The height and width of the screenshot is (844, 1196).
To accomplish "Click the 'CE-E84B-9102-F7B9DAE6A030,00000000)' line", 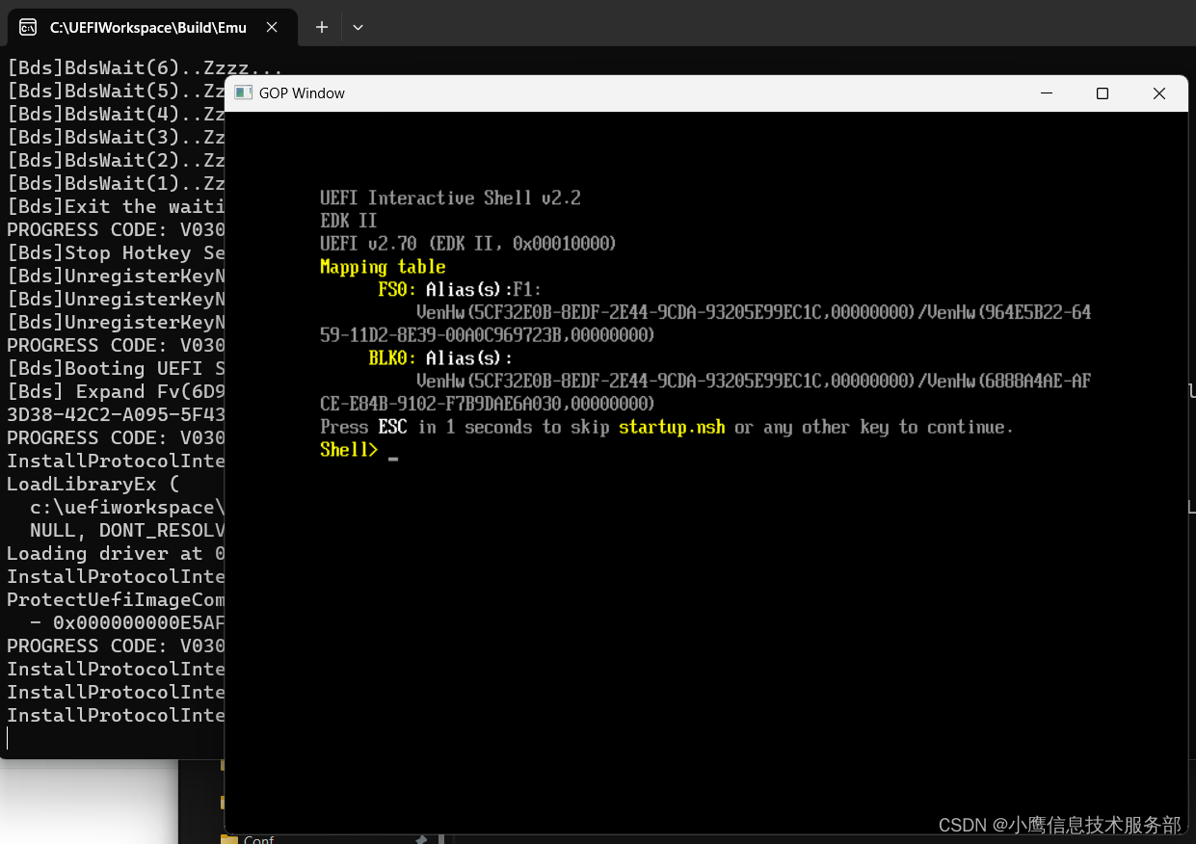I will pos(488,404).
